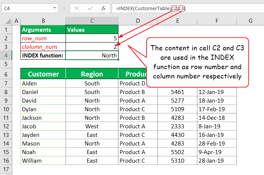The height and width of the screenshot is (175, 264).
Task: Select the Jacob customer cell
Action: coord(43,126)
